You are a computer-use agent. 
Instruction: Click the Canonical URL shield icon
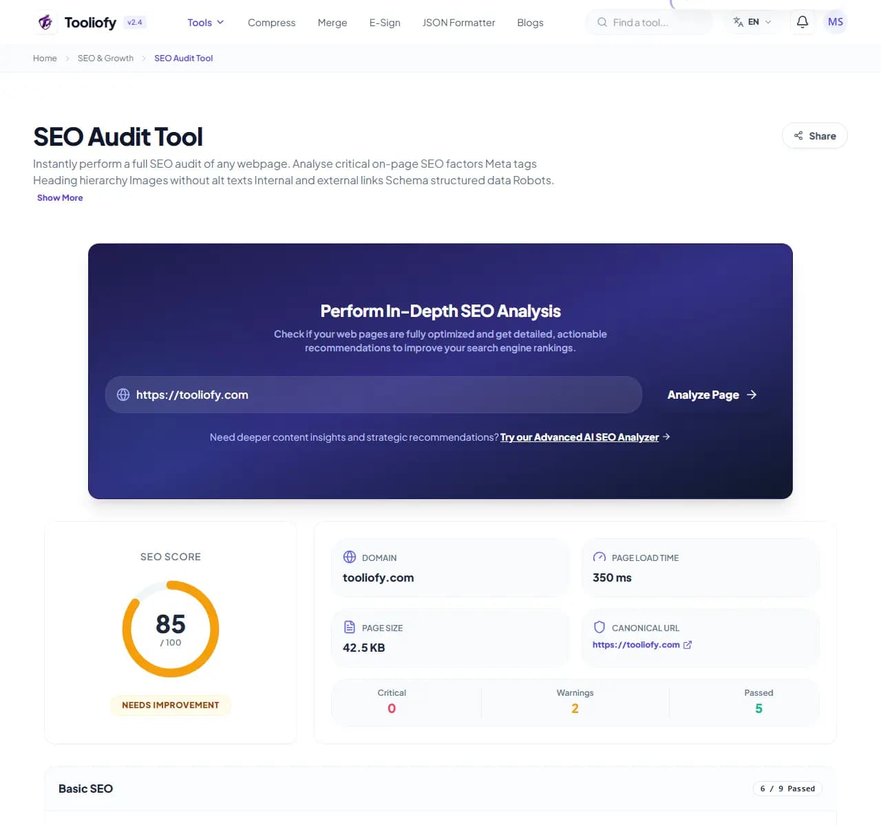click(599, 627)
